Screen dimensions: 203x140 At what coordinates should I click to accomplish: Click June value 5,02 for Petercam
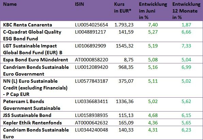click(153, 101)
